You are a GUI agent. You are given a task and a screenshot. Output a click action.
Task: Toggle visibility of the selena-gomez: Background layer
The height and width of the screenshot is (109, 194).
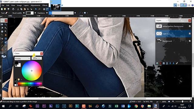click(x=190, y=26)
